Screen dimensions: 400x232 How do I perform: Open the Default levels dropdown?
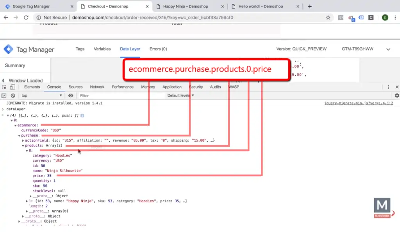pyautogui.click(x=179, y=95)
